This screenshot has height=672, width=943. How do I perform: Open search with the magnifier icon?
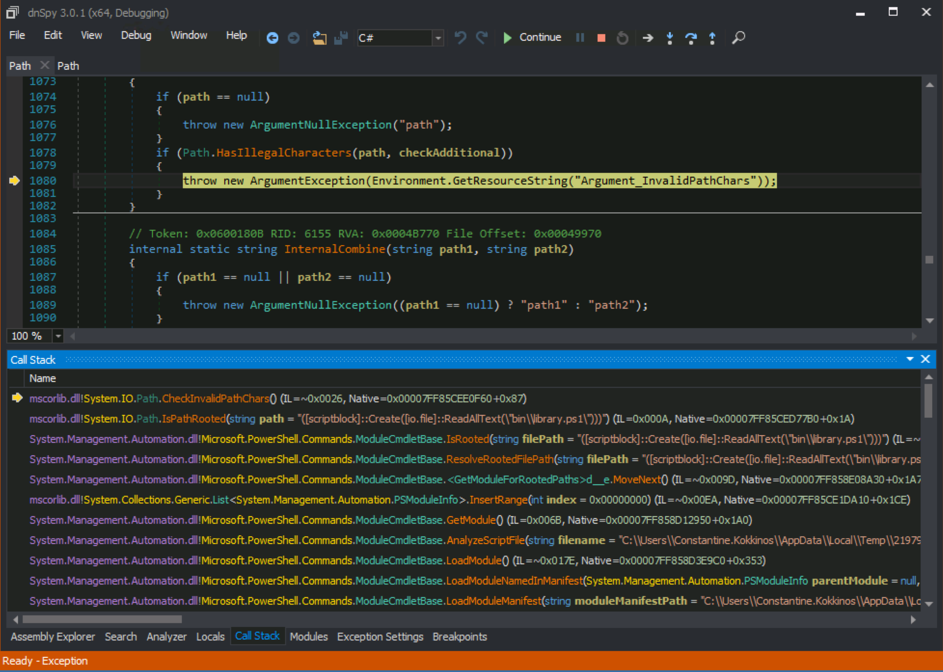coord(738,38)
